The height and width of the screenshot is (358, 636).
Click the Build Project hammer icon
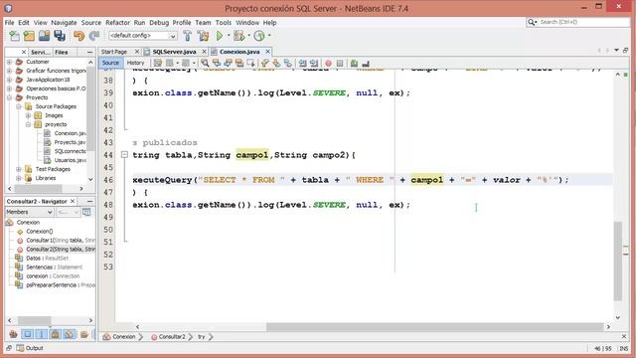click(x=188, y=36)
